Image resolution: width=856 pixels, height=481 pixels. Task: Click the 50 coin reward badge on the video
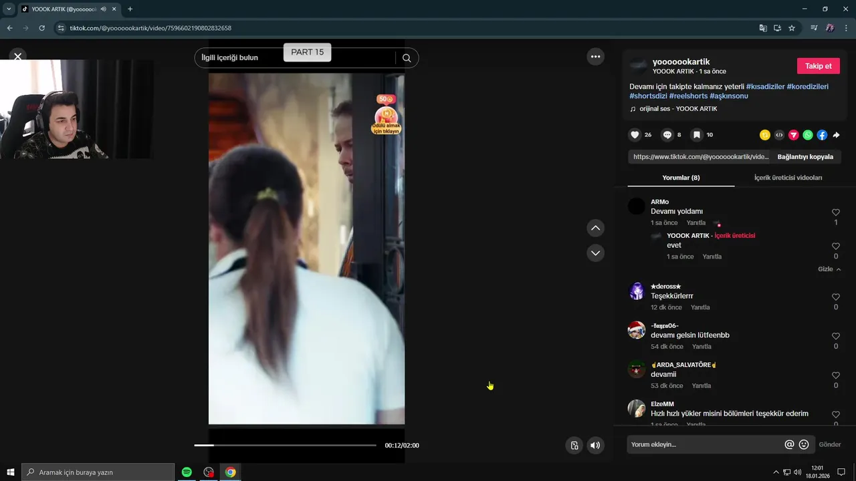[x=386, y=114]
